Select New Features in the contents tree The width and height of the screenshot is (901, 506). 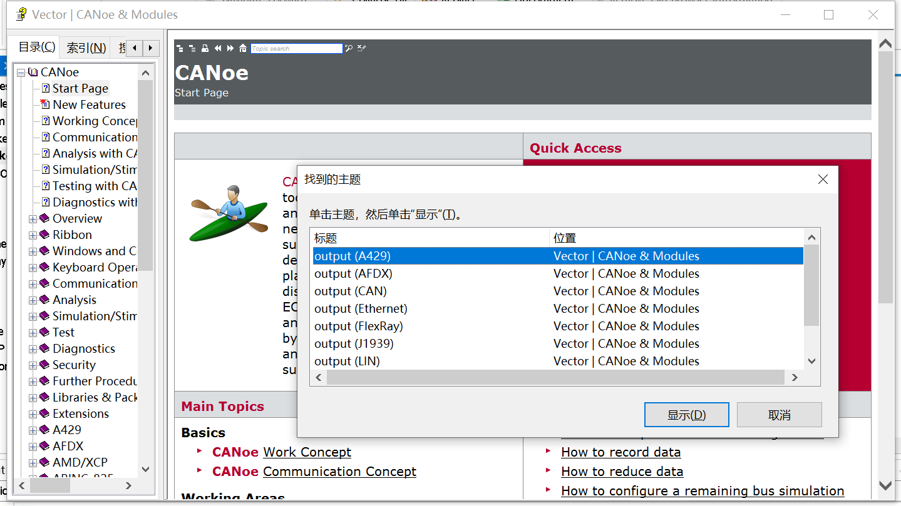pos(89,104)
